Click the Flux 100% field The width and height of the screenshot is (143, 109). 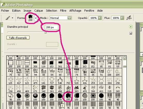click(x=116, y=18)
